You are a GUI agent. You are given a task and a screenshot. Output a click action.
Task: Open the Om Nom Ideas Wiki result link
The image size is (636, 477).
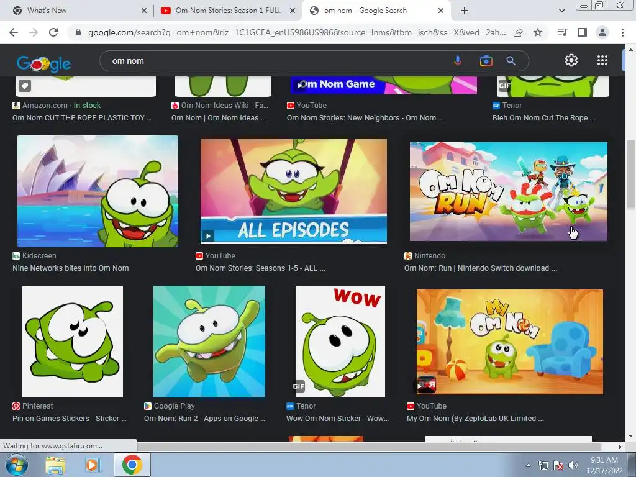(x=218, y=118)
